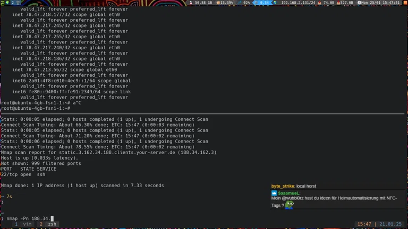Click the root@ubuntu-4gb-fsn1-1 empty prompt line
The width and height of the screenshot is (408, 229).
[x=34, y=108]
